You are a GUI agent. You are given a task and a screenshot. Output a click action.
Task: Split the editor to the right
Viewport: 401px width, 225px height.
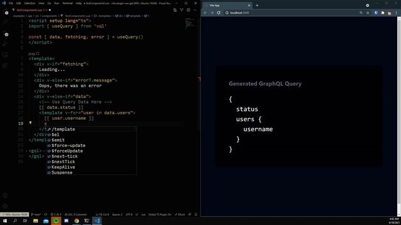click(189, 10)
